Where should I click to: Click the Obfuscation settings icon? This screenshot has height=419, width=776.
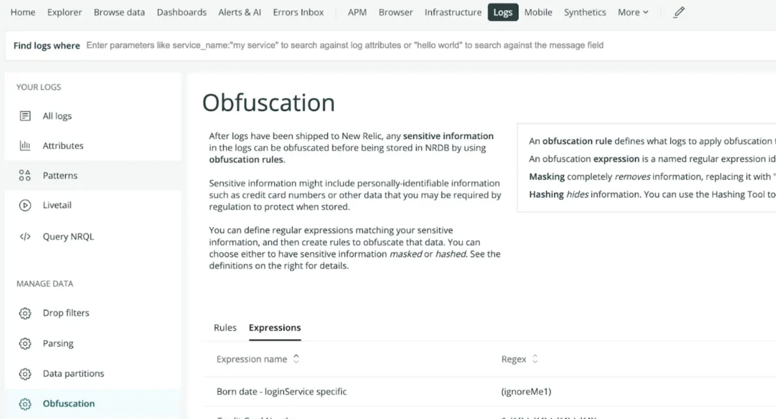click(x=25, y=403)
